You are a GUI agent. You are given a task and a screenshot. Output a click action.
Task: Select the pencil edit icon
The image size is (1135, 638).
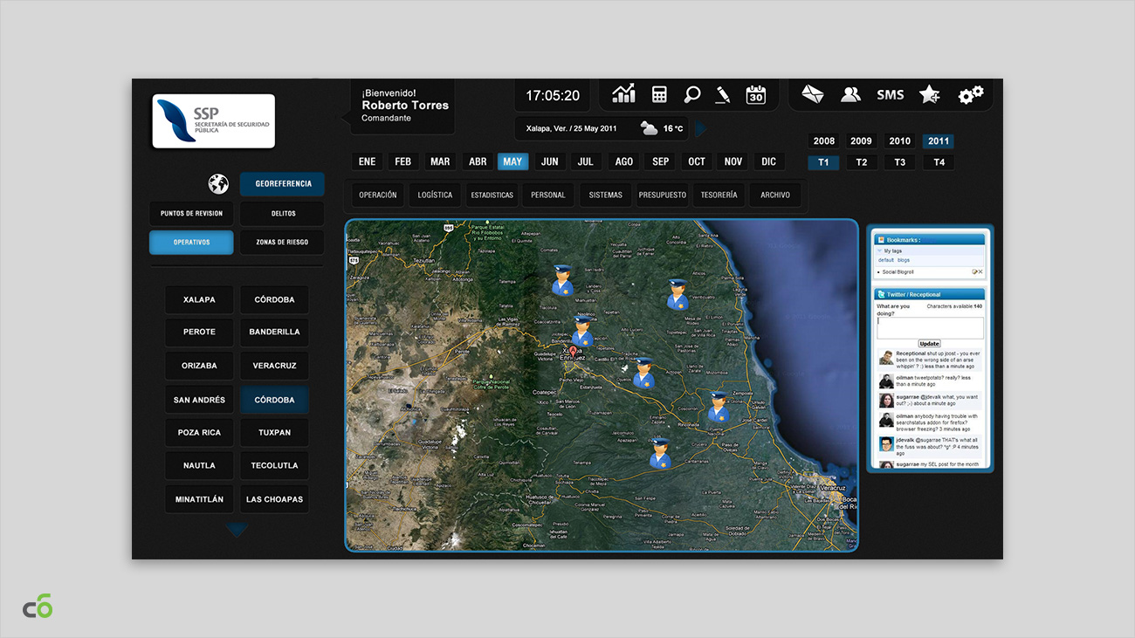pos(723,94)
